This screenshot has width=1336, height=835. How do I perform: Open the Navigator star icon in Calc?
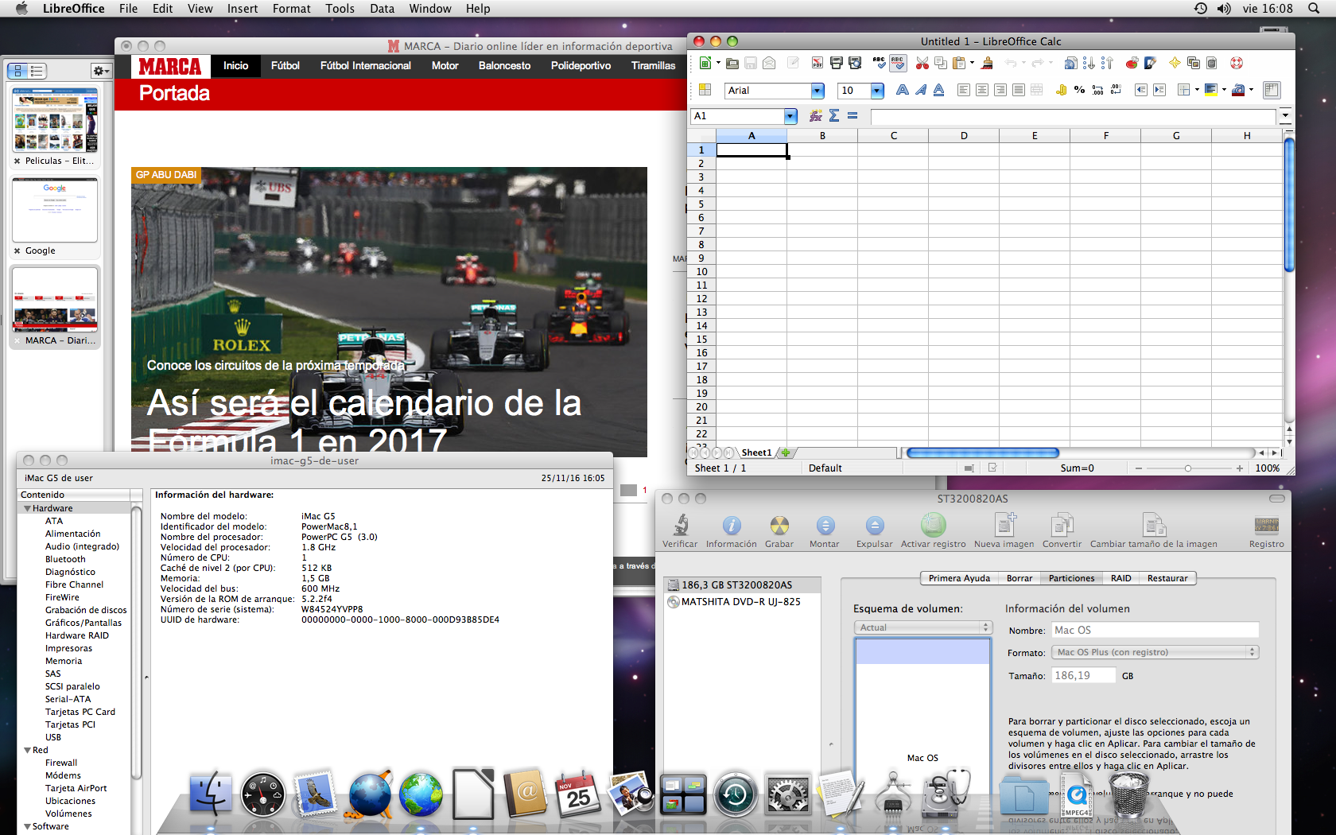click(1175, 63)
